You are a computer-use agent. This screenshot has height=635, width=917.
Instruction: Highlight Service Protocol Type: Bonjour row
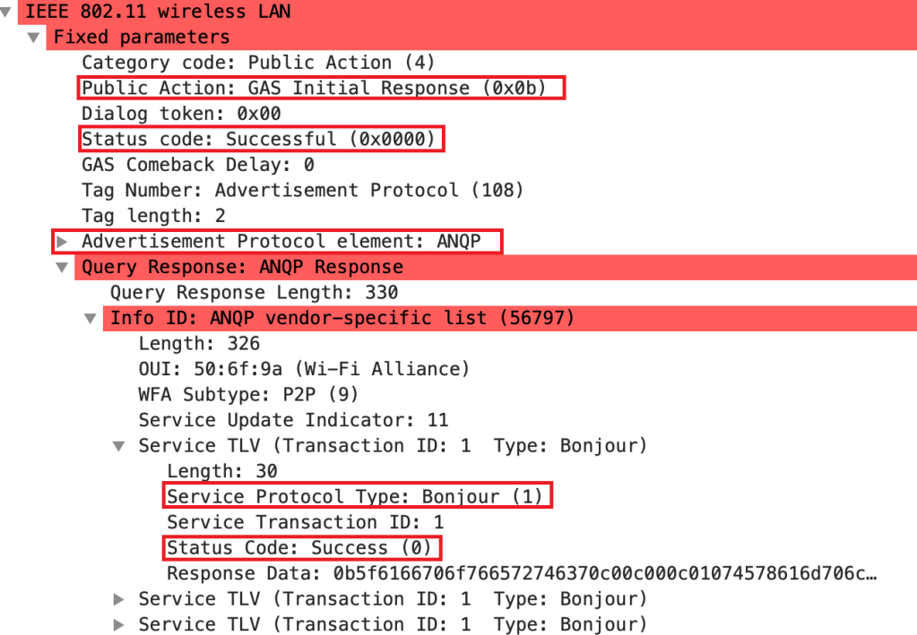355,497
